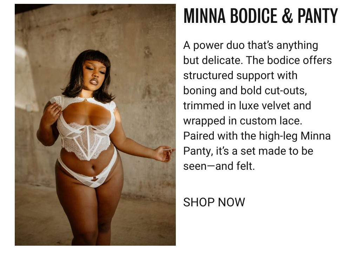351x258 pixels.
Task: Click the word PANTY in the heading
Action: point(317,16)
